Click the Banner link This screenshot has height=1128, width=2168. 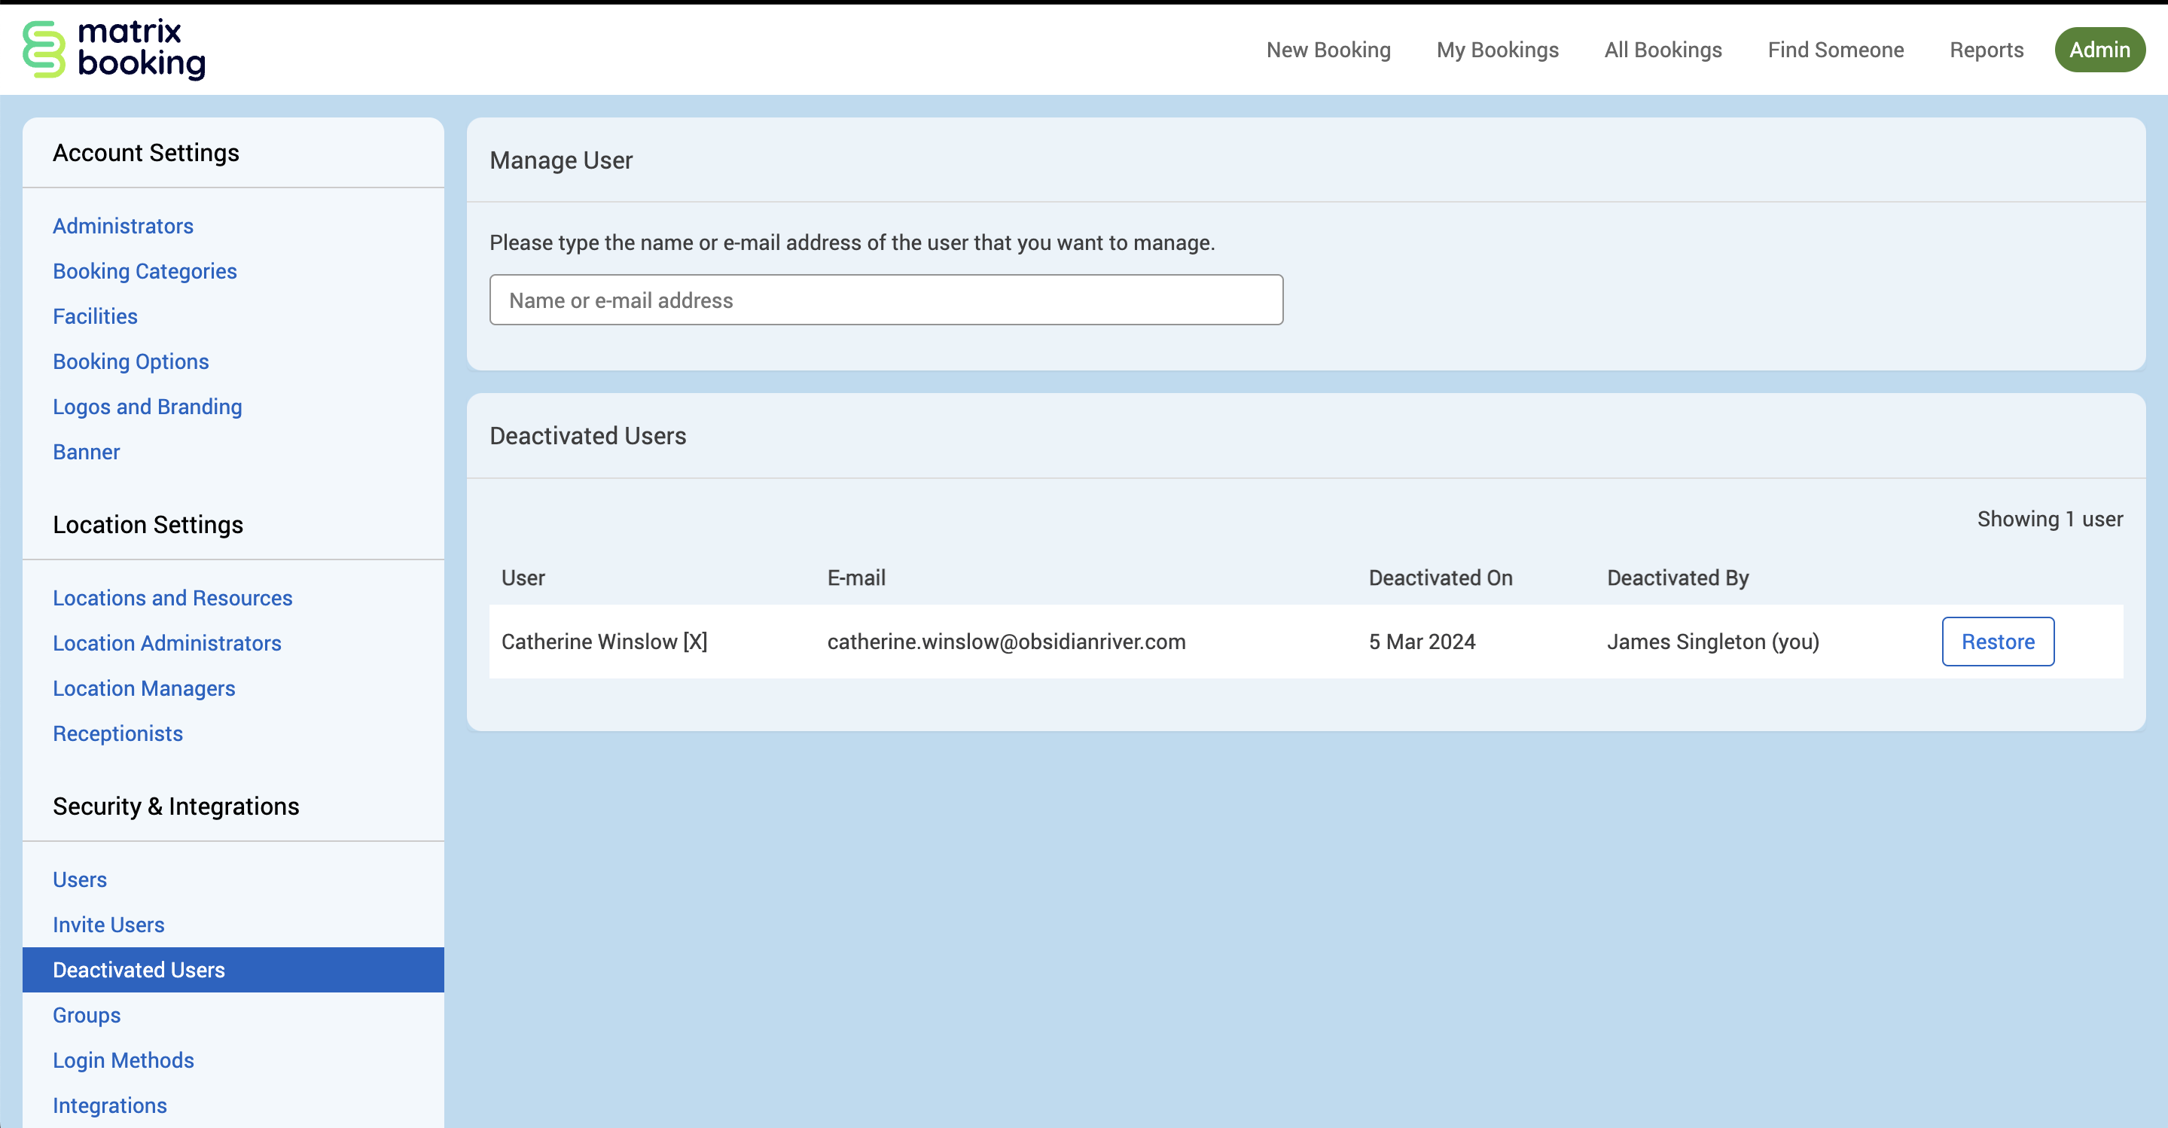click(86, 452)
